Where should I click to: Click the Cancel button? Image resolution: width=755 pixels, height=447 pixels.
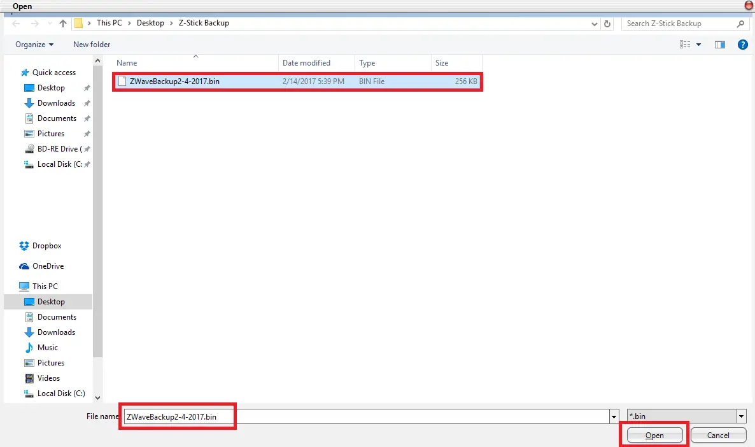[x=718, y=436]
